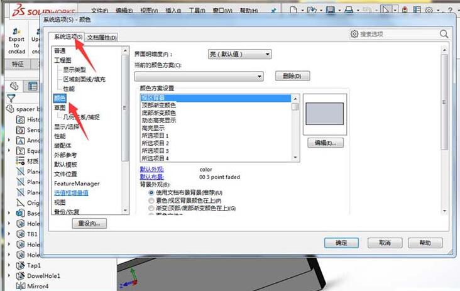
Task: Open the 界面明暗度 brightness dropdown
Action: [x=239, y=54]
